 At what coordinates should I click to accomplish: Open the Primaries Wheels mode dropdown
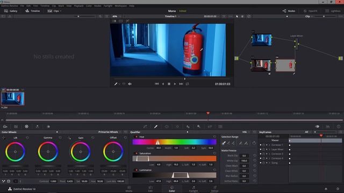(x=110, y=132)
